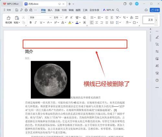Image resolution: width=162 pixels, height=137 pixels.
Task: Click the moon image in document
Action: click(x=51, y=80)
